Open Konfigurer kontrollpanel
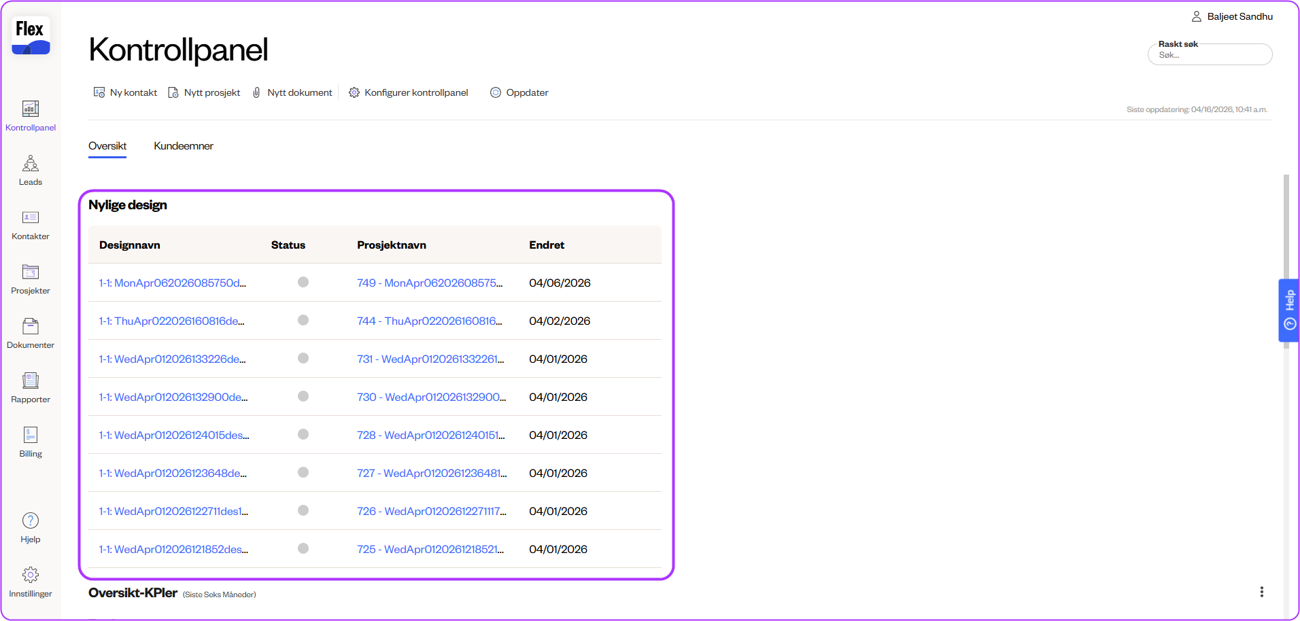This screenshot has height=621, width=1300. 409,92
